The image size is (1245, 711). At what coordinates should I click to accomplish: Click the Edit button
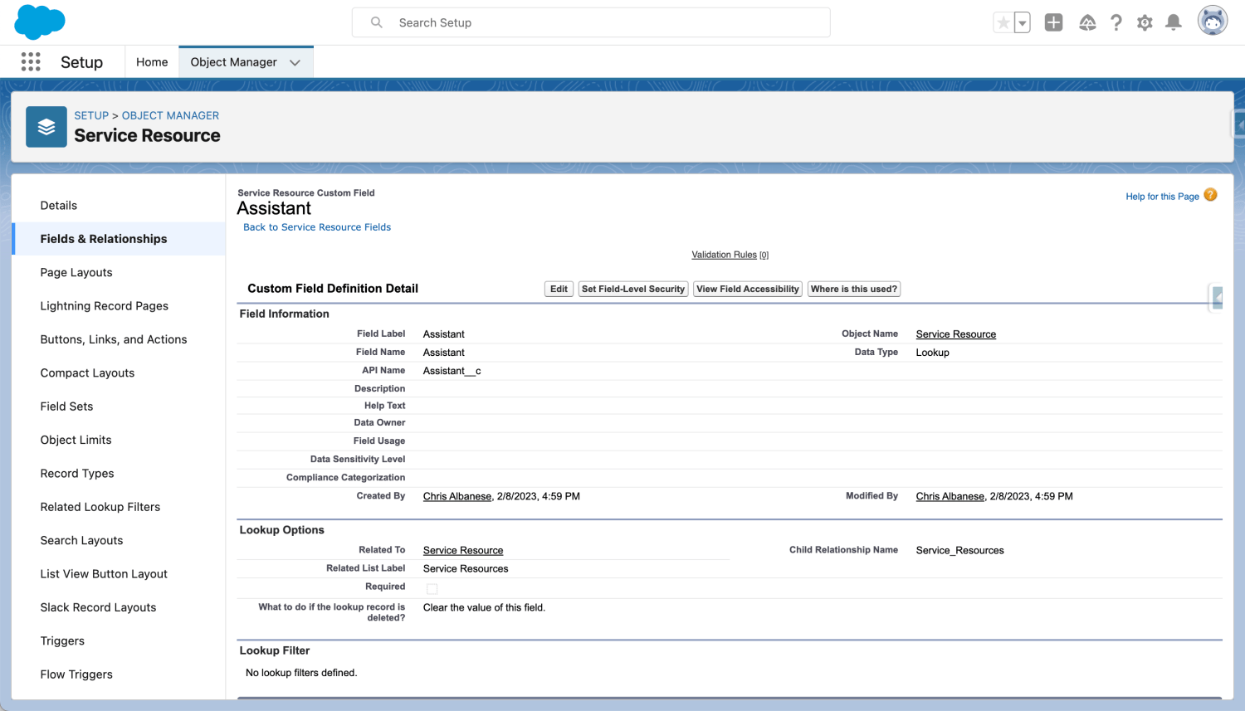click(x=559, y=289)
